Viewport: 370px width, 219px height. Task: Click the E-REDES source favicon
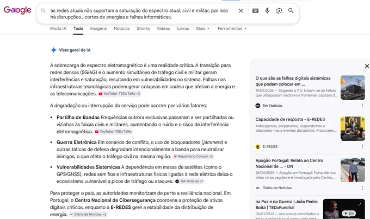pyautogui.click(x=258, y=147)
